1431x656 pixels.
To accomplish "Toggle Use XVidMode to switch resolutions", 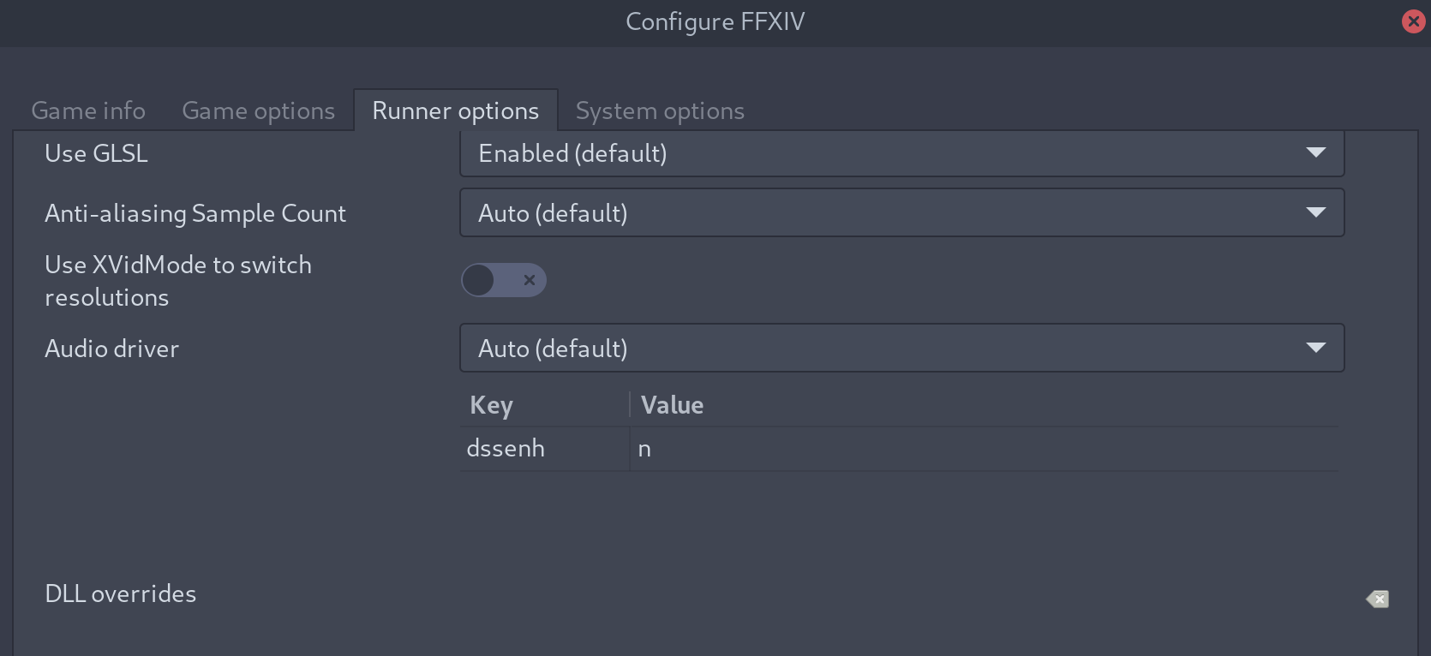I will tap(503, 280).
